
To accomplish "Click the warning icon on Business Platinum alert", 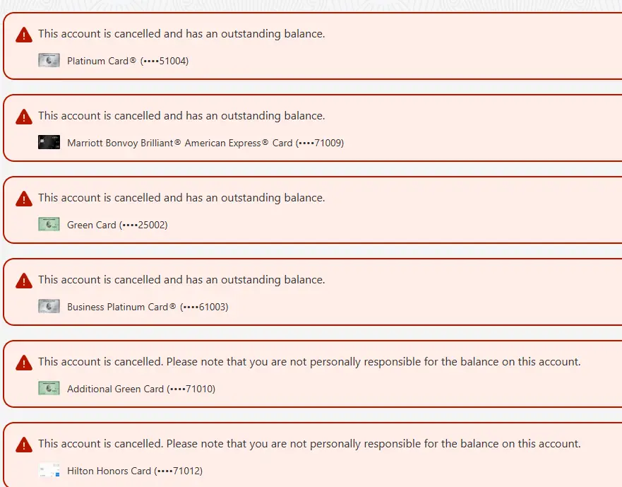I will [24, 281].
